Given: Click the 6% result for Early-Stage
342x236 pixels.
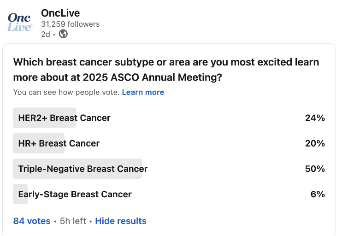Looking at the screenshot, I should pos(318,194).
